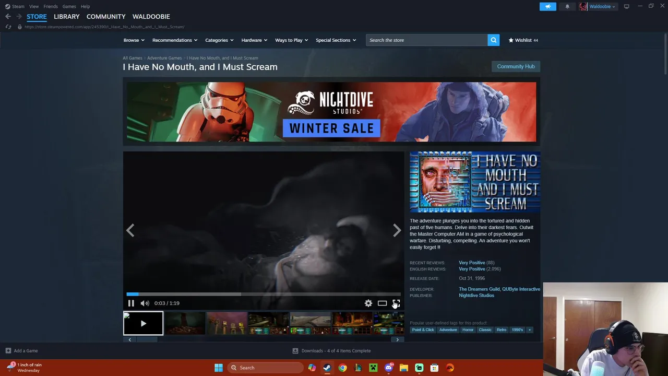Screen dimensions: 668x376
Task: Open The Dreamers Guild developer link
Action: 479,289
